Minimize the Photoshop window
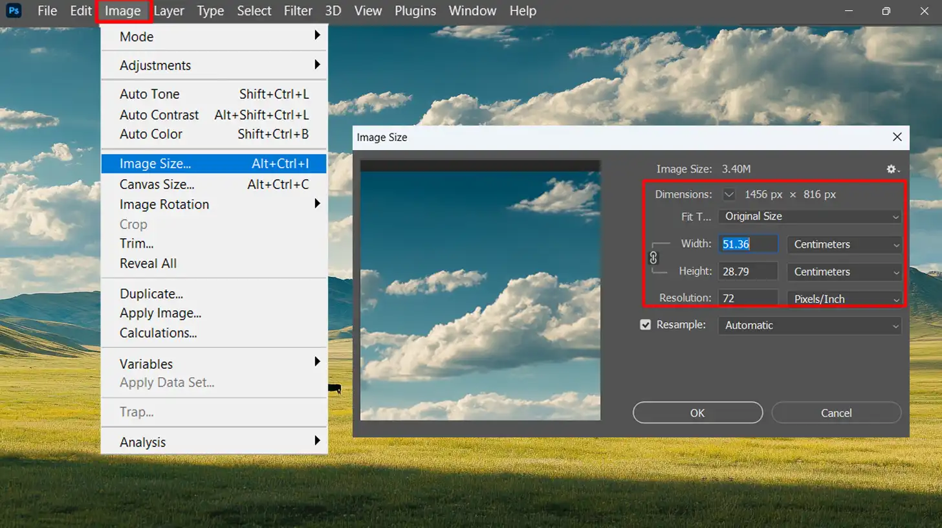 850,11
